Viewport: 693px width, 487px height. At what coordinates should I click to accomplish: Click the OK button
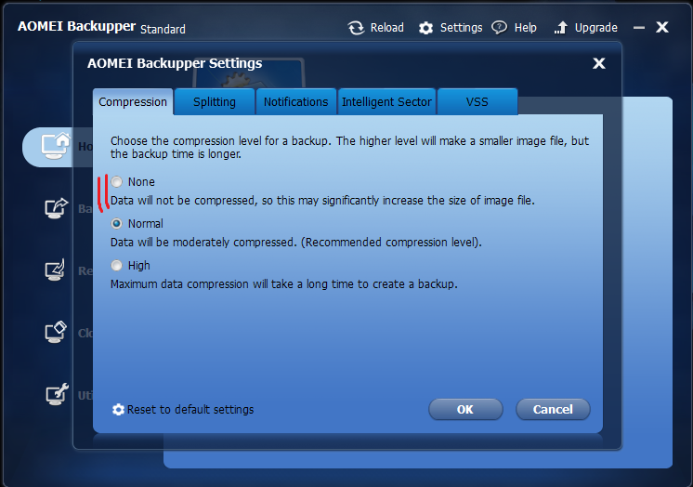[465, 410]
